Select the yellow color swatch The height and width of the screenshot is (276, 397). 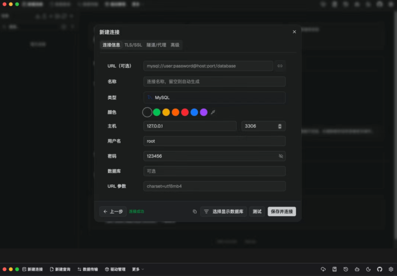[166, 112]
